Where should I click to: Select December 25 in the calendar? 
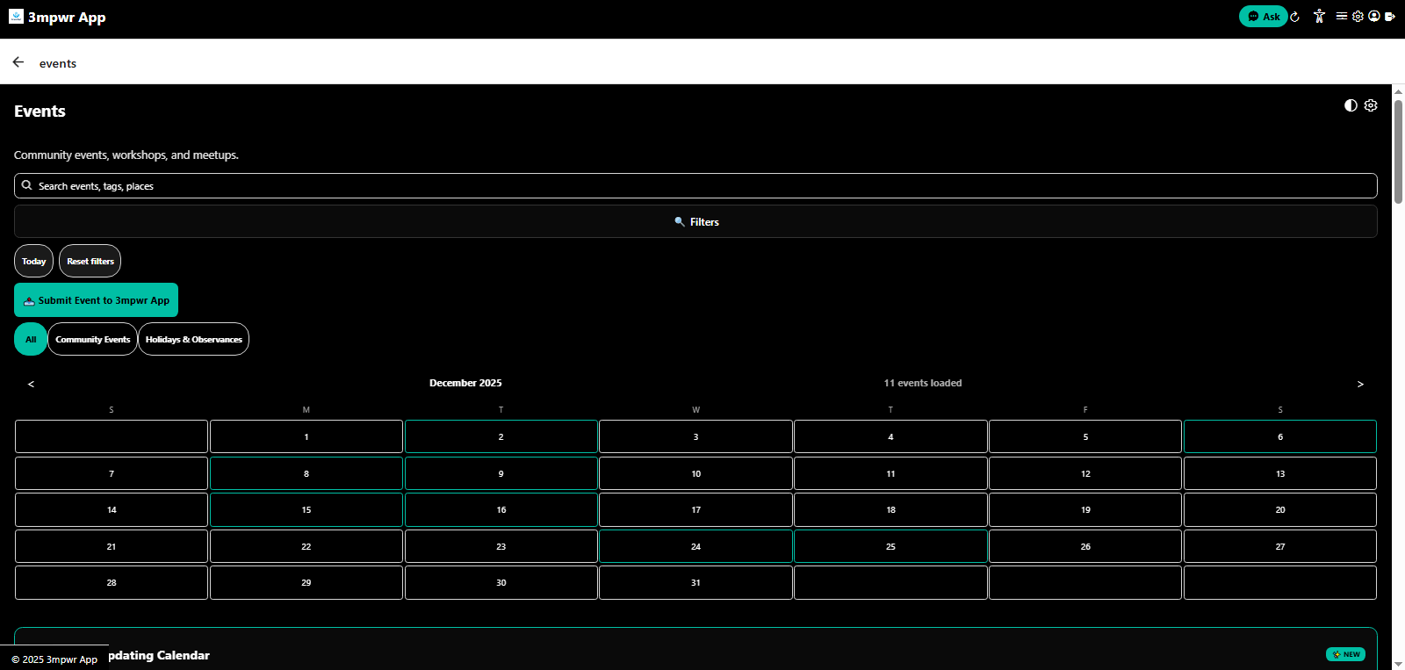890,546
